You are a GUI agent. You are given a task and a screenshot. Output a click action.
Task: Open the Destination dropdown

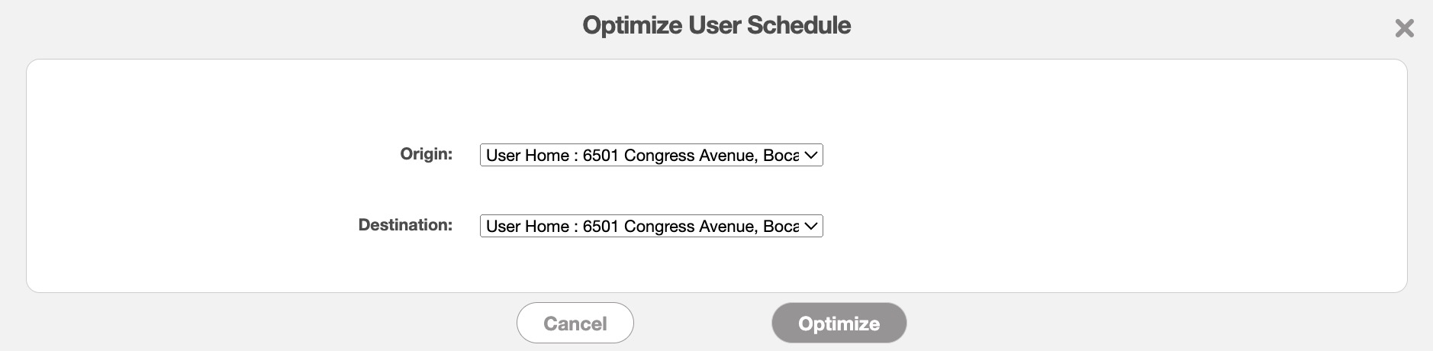[651, 226]
